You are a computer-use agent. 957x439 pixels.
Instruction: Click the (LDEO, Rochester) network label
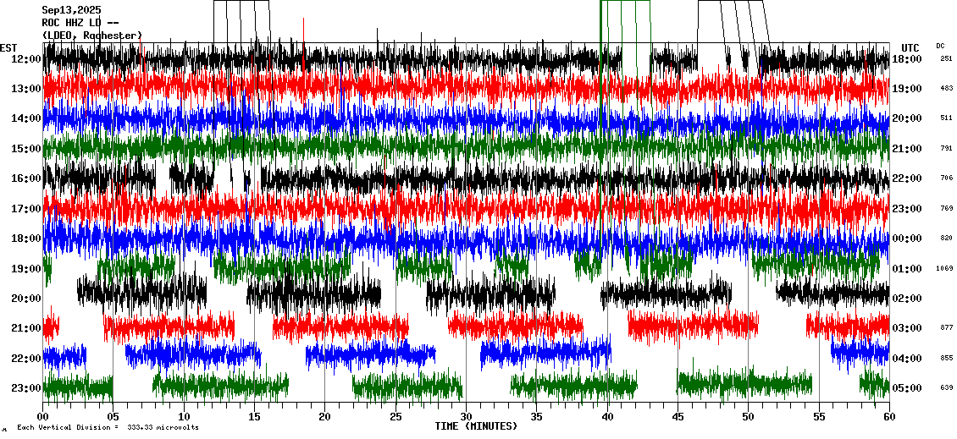[91, 36]
